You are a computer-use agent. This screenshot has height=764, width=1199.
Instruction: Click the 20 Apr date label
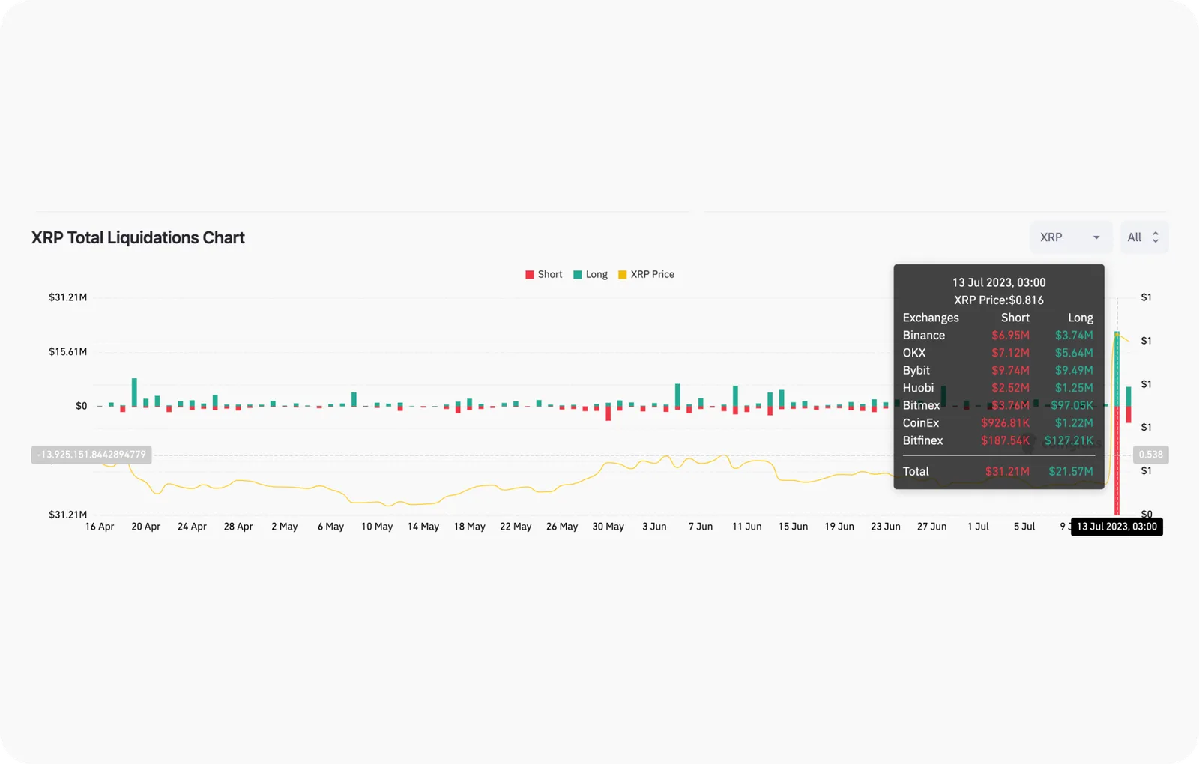tap(146, 527)
